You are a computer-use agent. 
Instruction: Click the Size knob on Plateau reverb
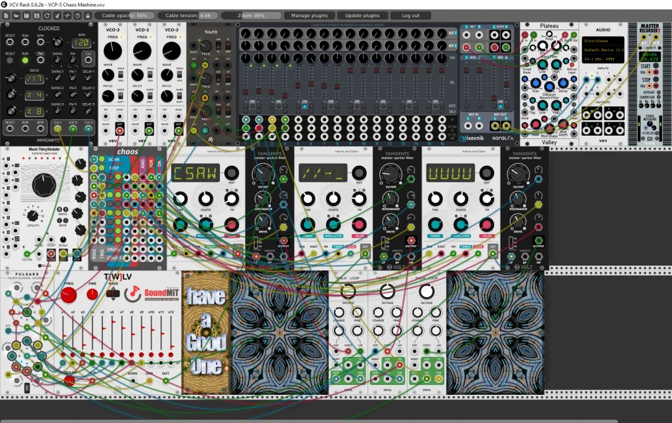pos(535,83)
